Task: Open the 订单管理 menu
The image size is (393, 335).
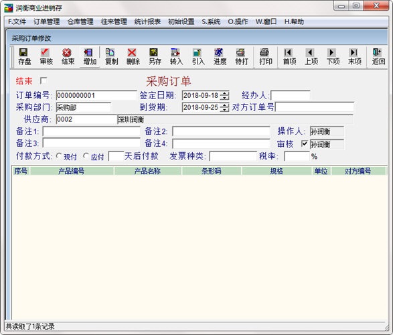Action: coord(47,21)
